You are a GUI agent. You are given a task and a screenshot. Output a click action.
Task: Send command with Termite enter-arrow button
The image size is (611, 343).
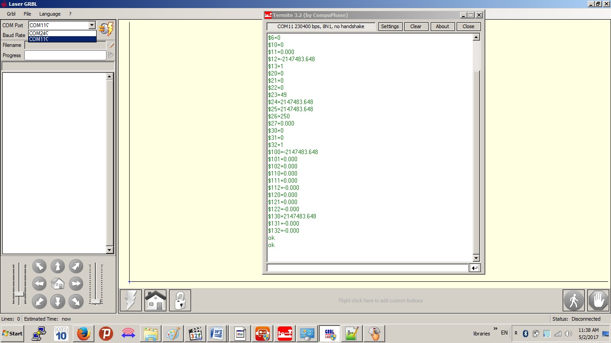[x=475, y=268]
